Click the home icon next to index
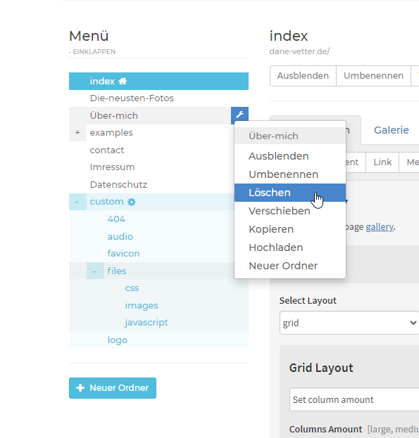The image size is (419, 438). (x=123, y=82)
